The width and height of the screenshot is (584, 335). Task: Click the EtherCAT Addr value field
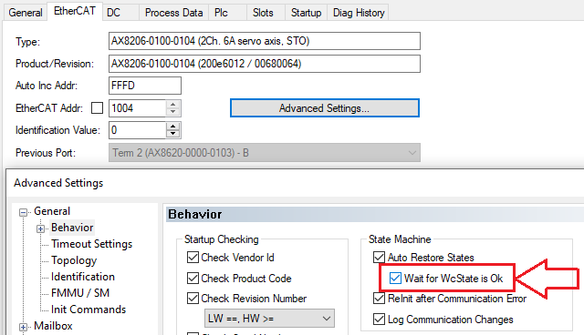[x=138, y=108]
